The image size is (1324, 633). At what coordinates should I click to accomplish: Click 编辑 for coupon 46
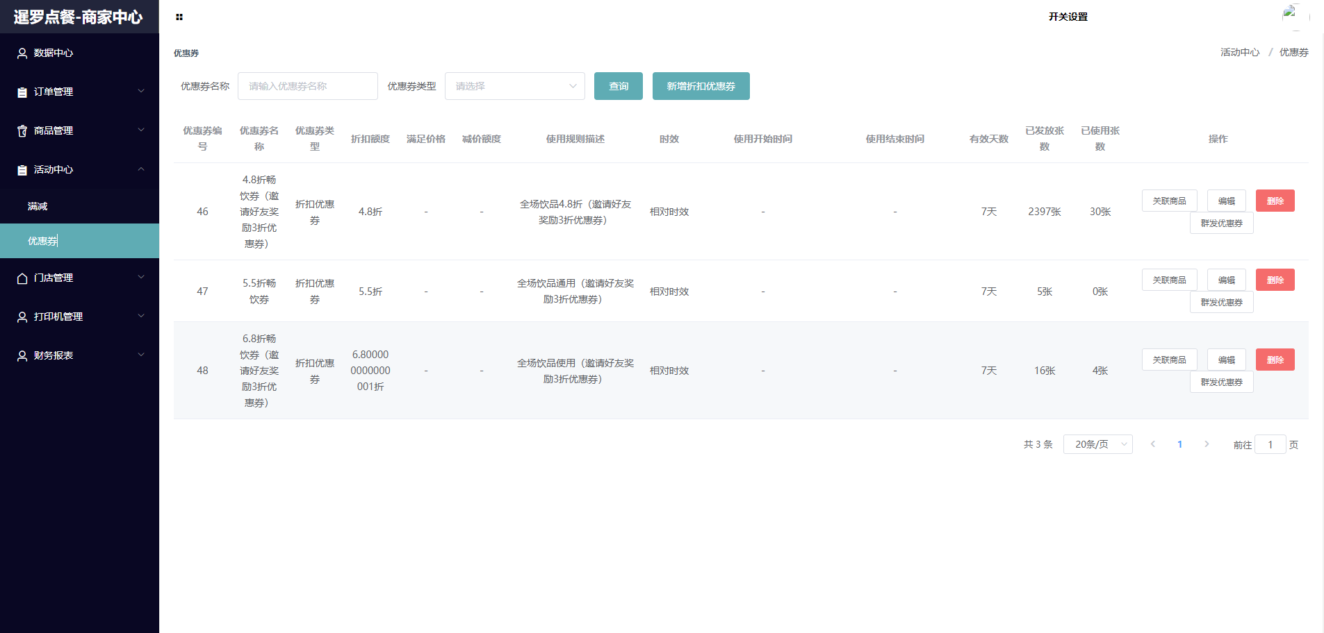point(1227,201)
